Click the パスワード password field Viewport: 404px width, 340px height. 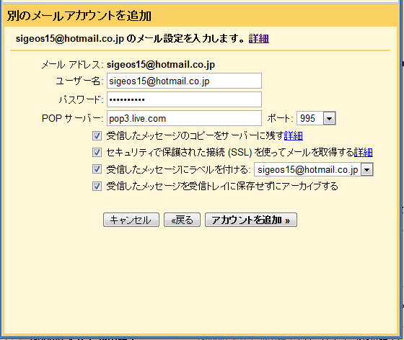pyautogui.click(x=184, y=99)
